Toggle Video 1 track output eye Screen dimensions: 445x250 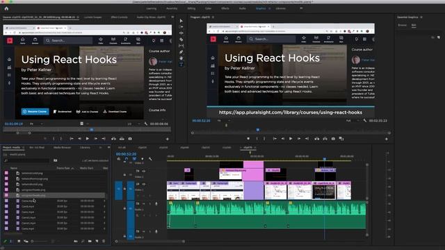[144, 184]
